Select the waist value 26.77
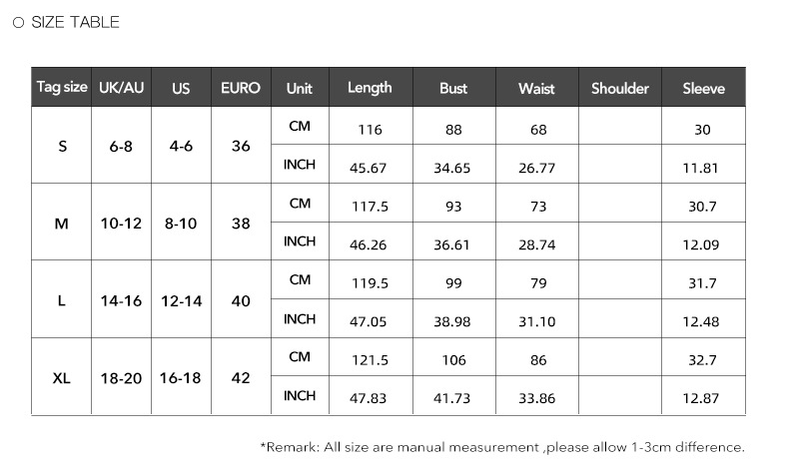The image size is (785, 472). click(x=536, y=168)
